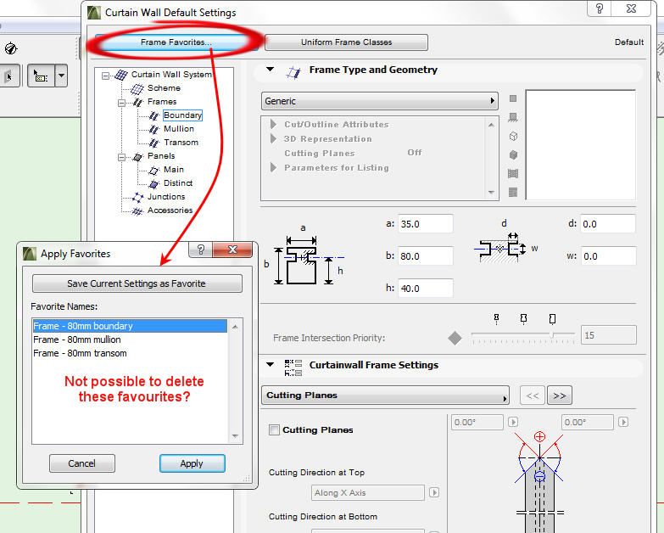Collapse the Panels tree node
The width and height of the screenshot is (664, 533).
point(121,157)
